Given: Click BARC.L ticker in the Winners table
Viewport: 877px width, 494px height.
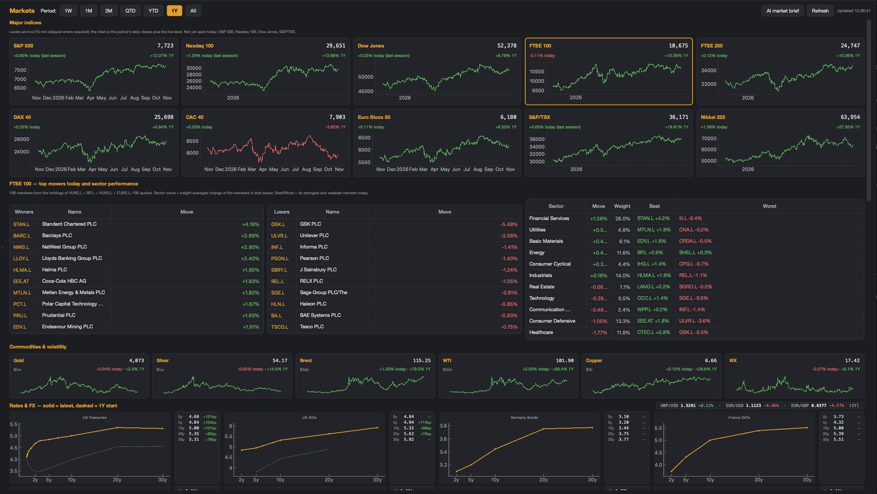Looking at the screenshot, I should point(22,236).
